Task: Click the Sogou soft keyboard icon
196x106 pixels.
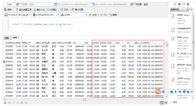Action: (x=180, y=92)
